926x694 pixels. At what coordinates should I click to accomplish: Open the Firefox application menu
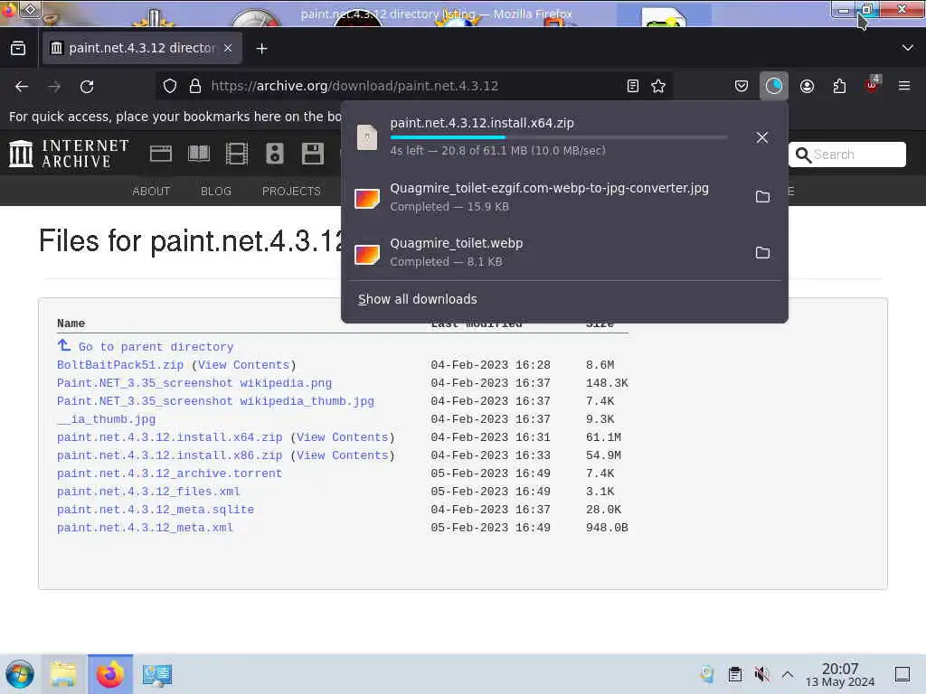(903, 86)
